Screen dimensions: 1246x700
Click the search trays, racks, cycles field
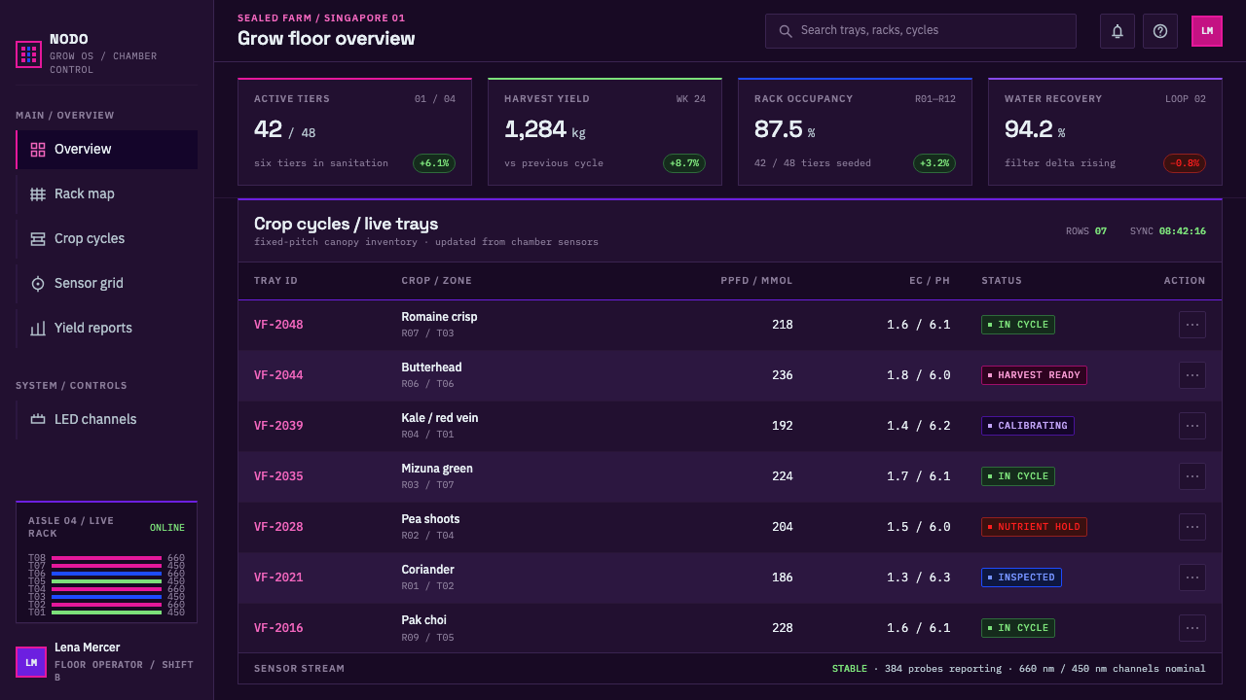click(x=921, y=31)
